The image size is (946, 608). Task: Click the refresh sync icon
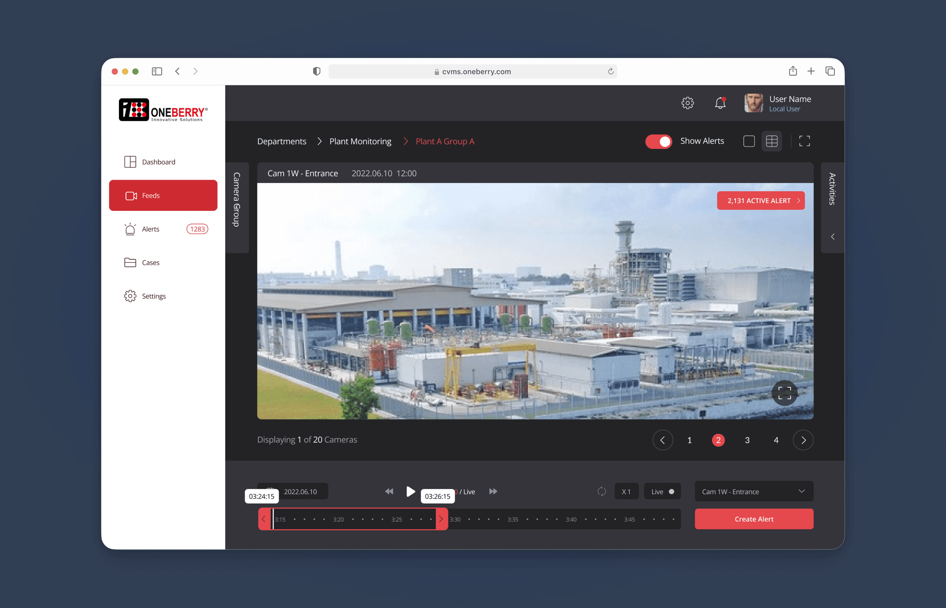click(601, 491)
